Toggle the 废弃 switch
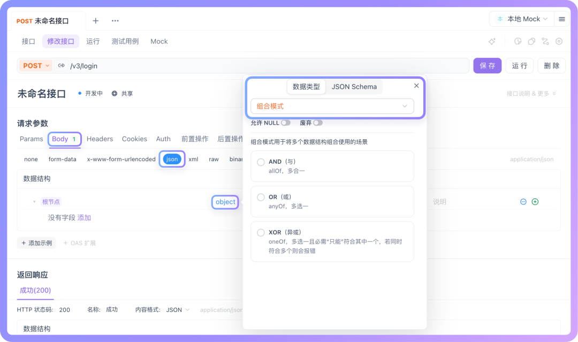 tap(318, 123)
